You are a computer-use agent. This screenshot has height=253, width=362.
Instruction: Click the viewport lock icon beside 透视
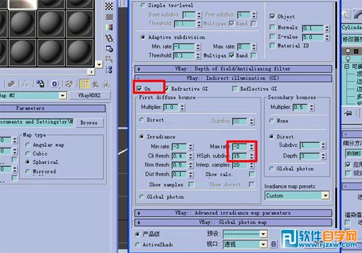point(273,244)
